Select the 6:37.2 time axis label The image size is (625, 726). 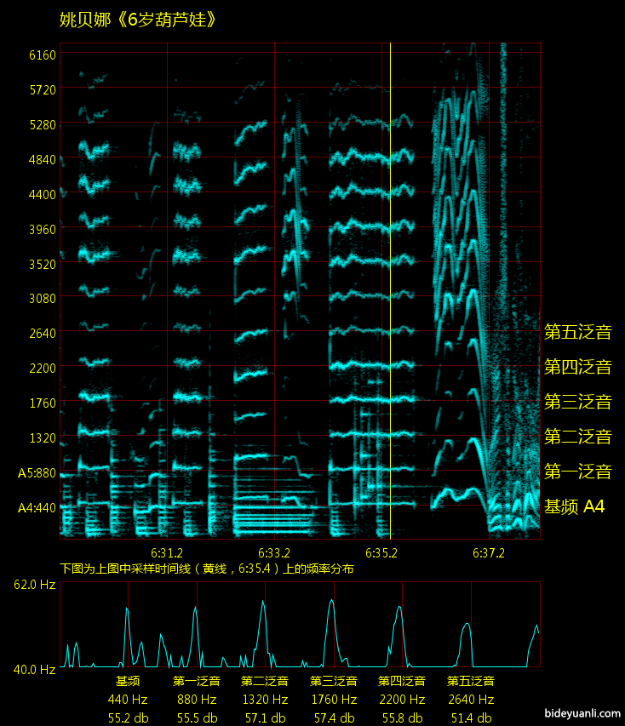click(489, 552)
